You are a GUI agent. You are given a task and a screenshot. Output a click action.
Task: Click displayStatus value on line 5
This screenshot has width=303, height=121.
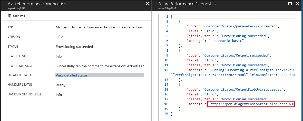245,36
